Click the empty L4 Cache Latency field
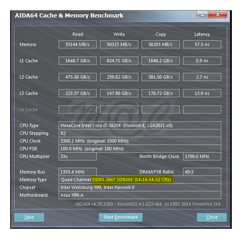 (202, 110)
